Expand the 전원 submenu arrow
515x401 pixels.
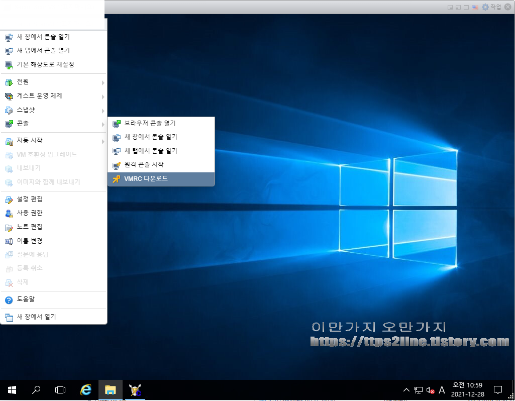103,83
